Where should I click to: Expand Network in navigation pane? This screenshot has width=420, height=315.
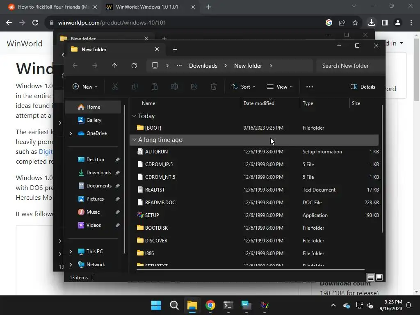71,265
